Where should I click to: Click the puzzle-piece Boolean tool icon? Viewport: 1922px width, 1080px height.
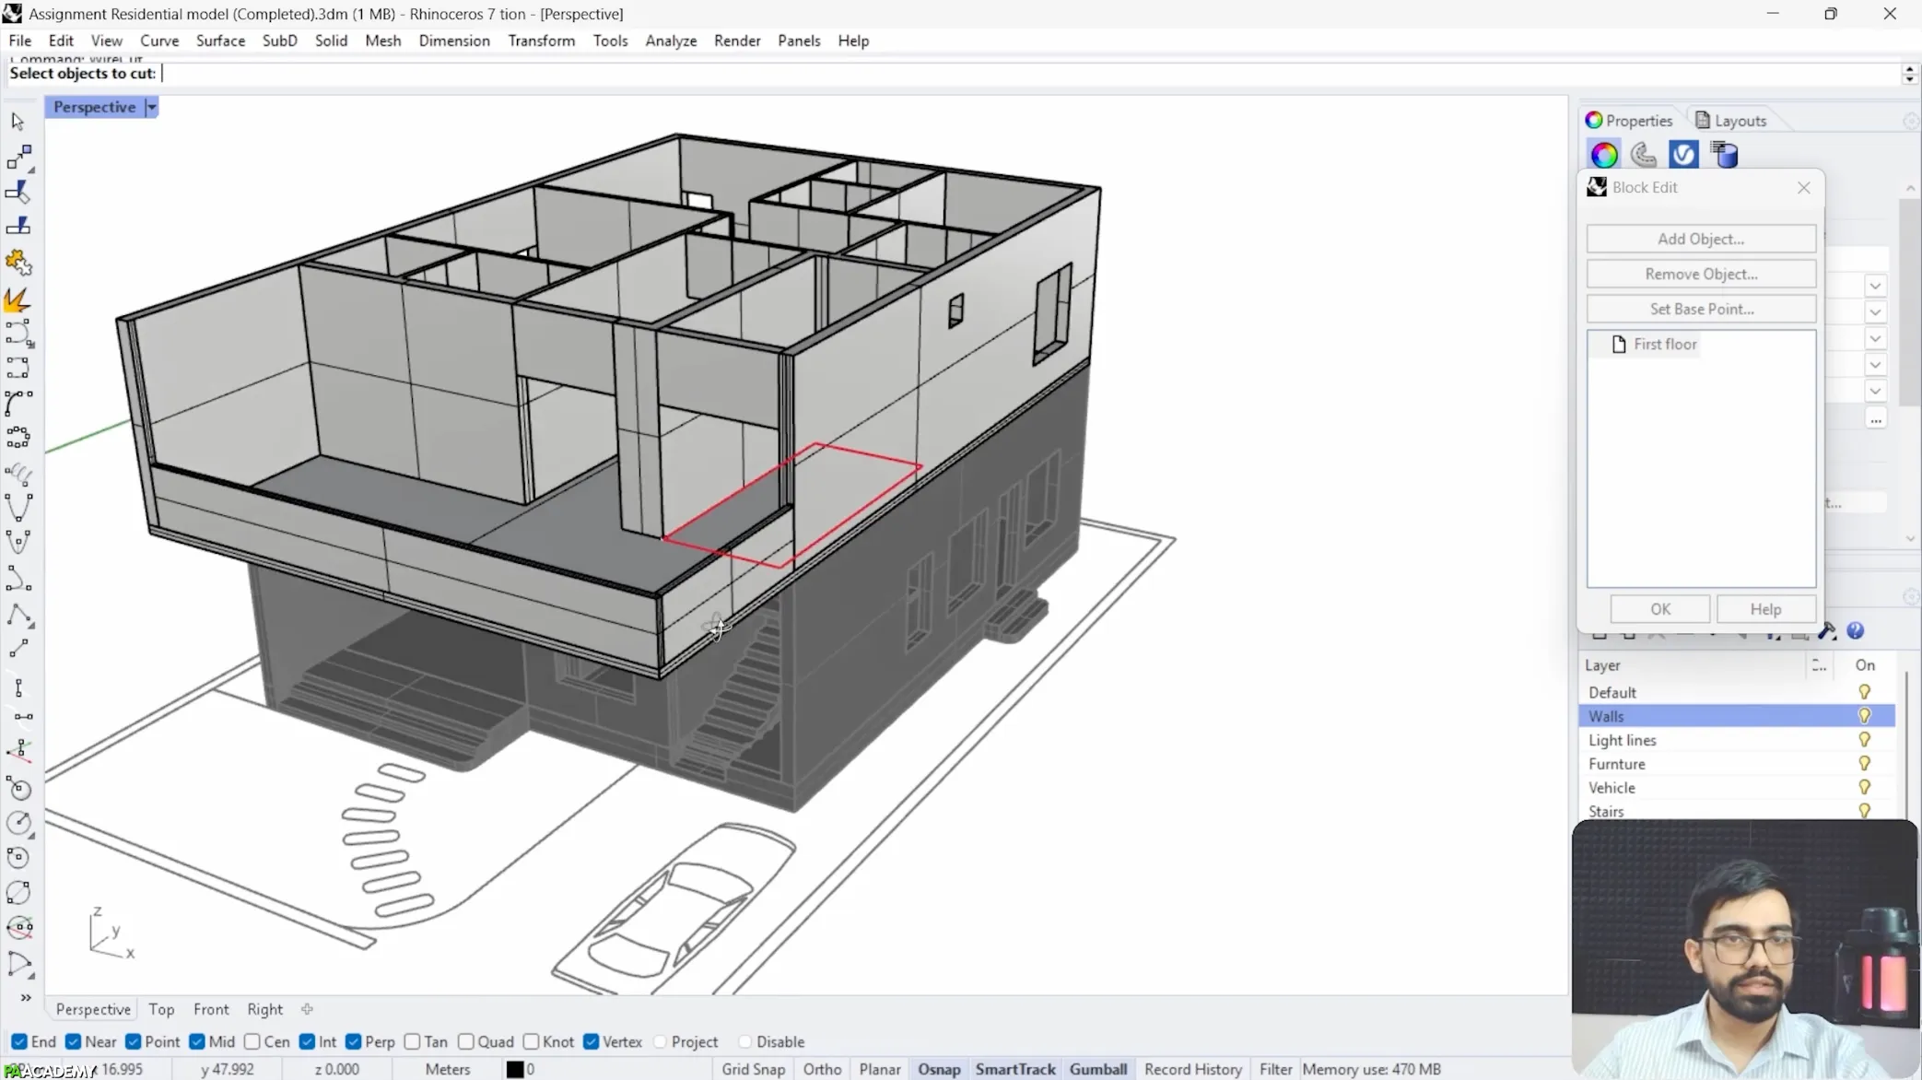pyautogui.click(x=18, y=264)
